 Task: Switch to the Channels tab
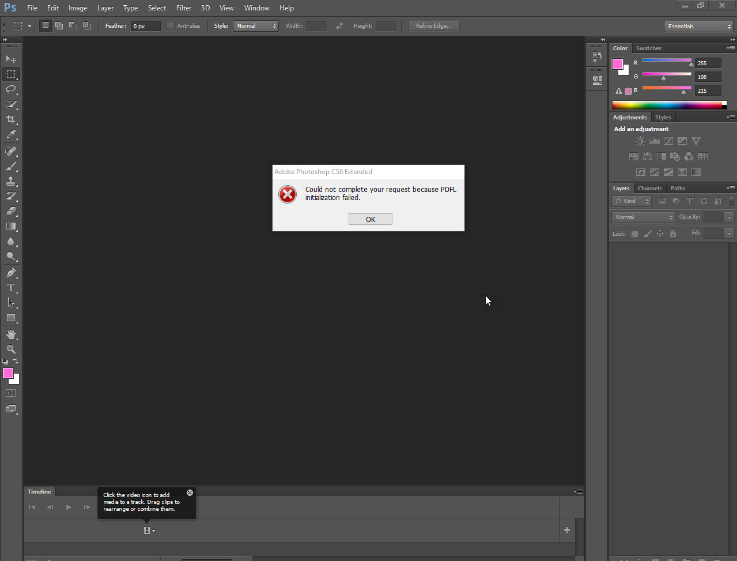(x=649, y=189)
